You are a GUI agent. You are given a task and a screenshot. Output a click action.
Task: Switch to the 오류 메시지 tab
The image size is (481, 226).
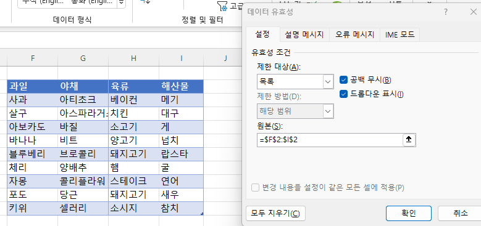(354, 34)
